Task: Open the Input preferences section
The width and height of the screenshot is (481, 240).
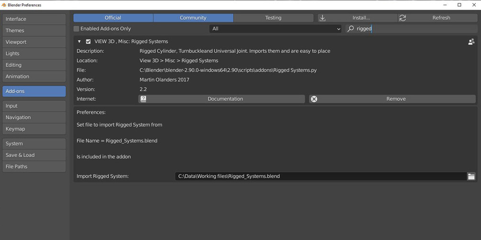Action: click(x=34, y=106)
